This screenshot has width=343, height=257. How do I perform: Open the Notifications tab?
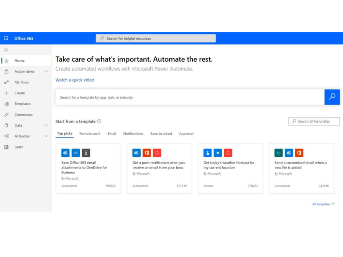133,134
